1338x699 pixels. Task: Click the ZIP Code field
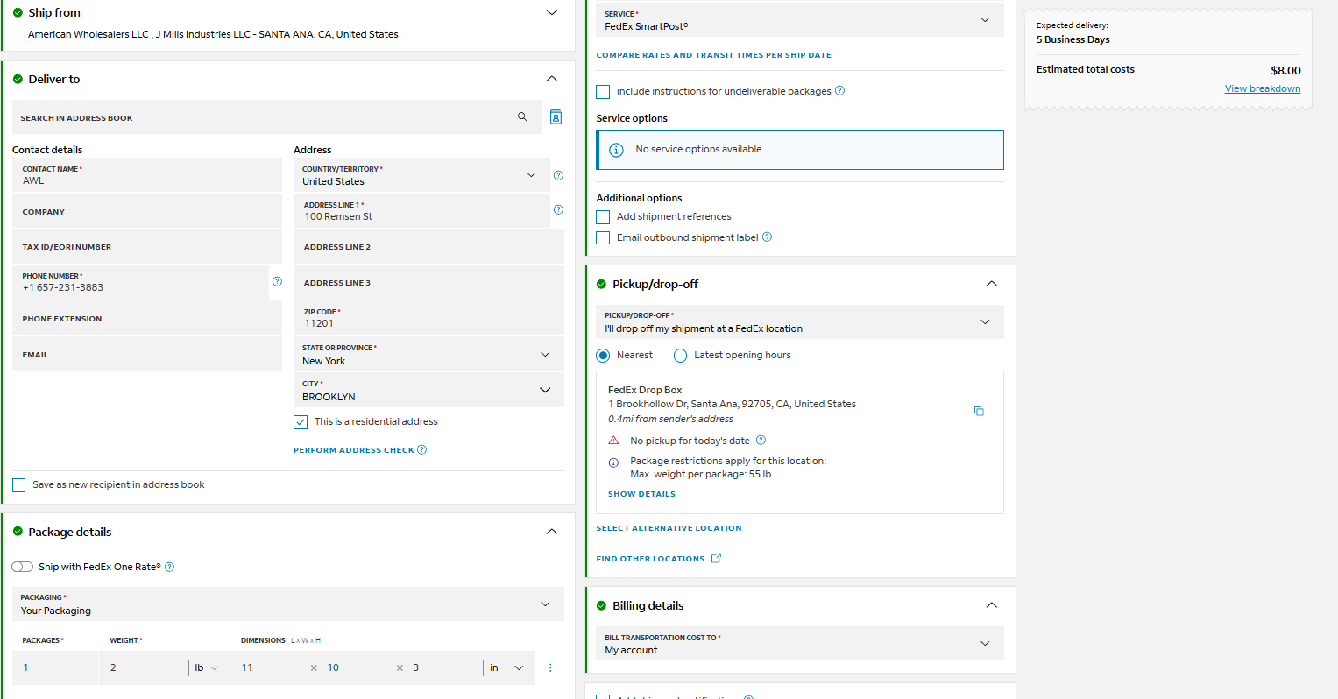(x=428, y=319)
